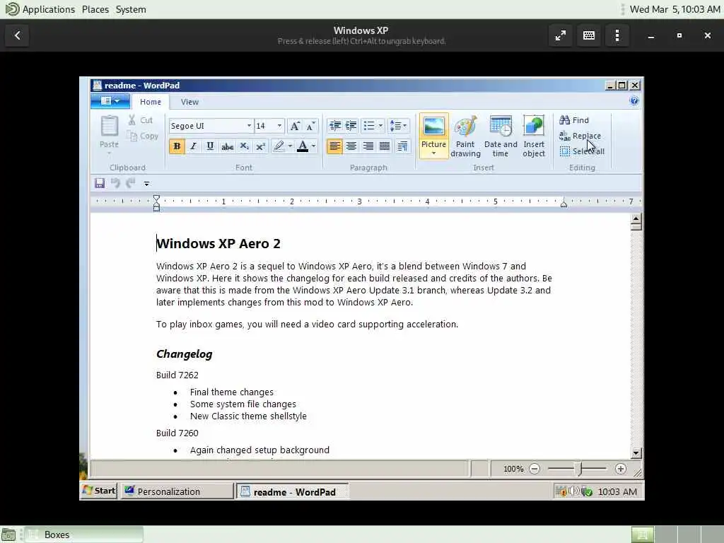
Task: Customize quick access toolbar dropdown
Action: click(x=146, y=184)
